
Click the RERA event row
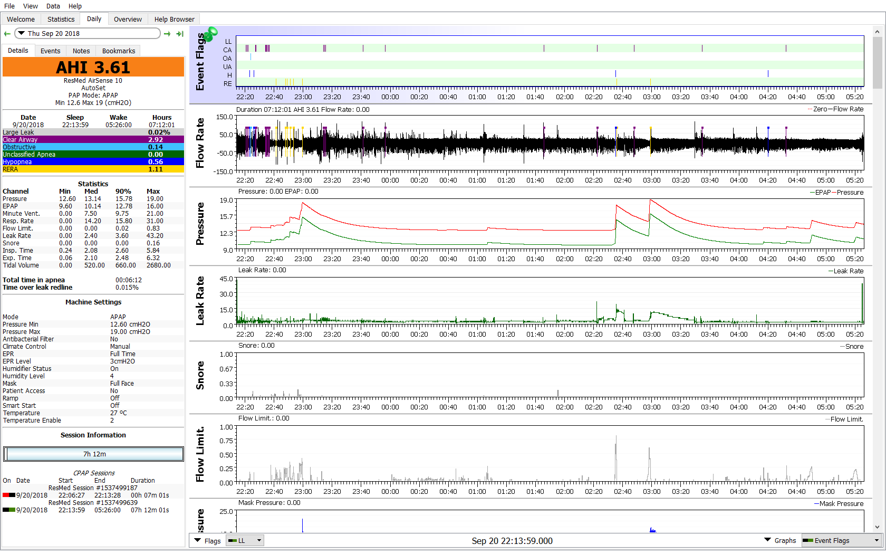tap(93, 169)
